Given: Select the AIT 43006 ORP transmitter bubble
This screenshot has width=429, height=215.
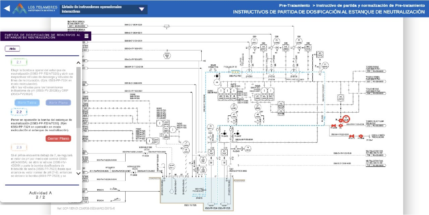Looking at the screenshot, I should point(257,107).
